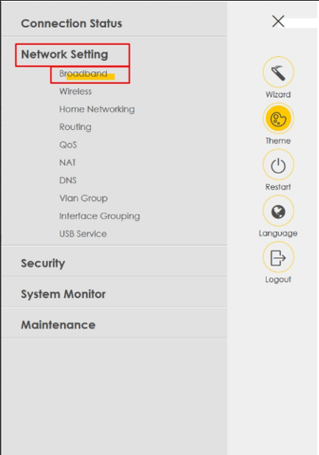Open the Wizard setup icon
This screenshot has width=319, height=455.
point(278,72)
